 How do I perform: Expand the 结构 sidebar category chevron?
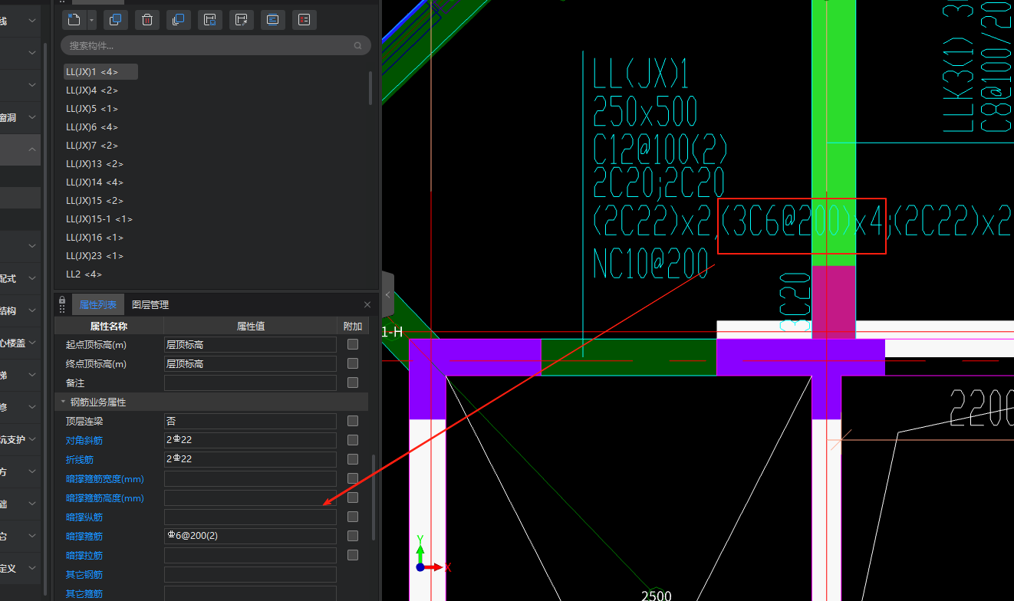pos(32,310)
